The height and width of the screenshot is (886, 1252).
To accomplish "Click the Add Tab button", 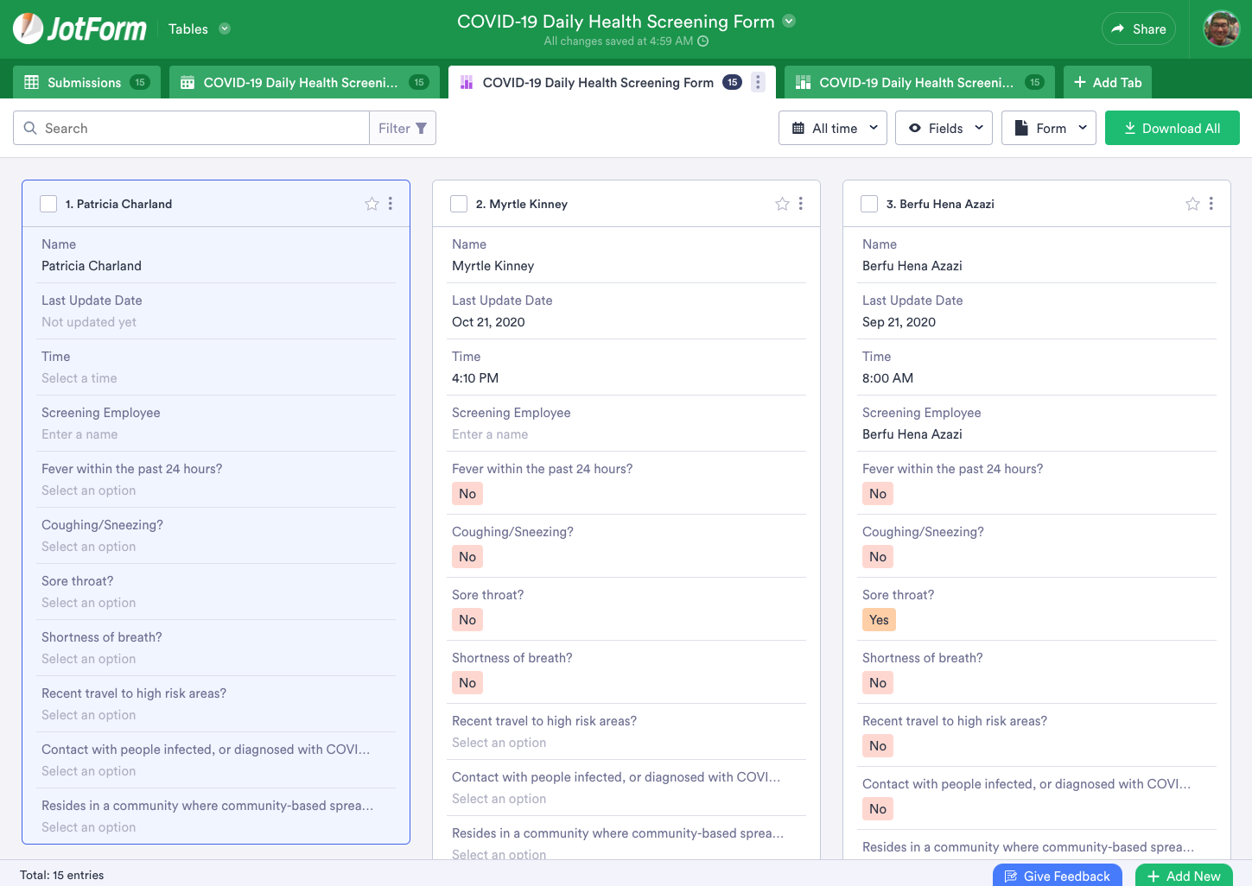I will point(1108,82).
